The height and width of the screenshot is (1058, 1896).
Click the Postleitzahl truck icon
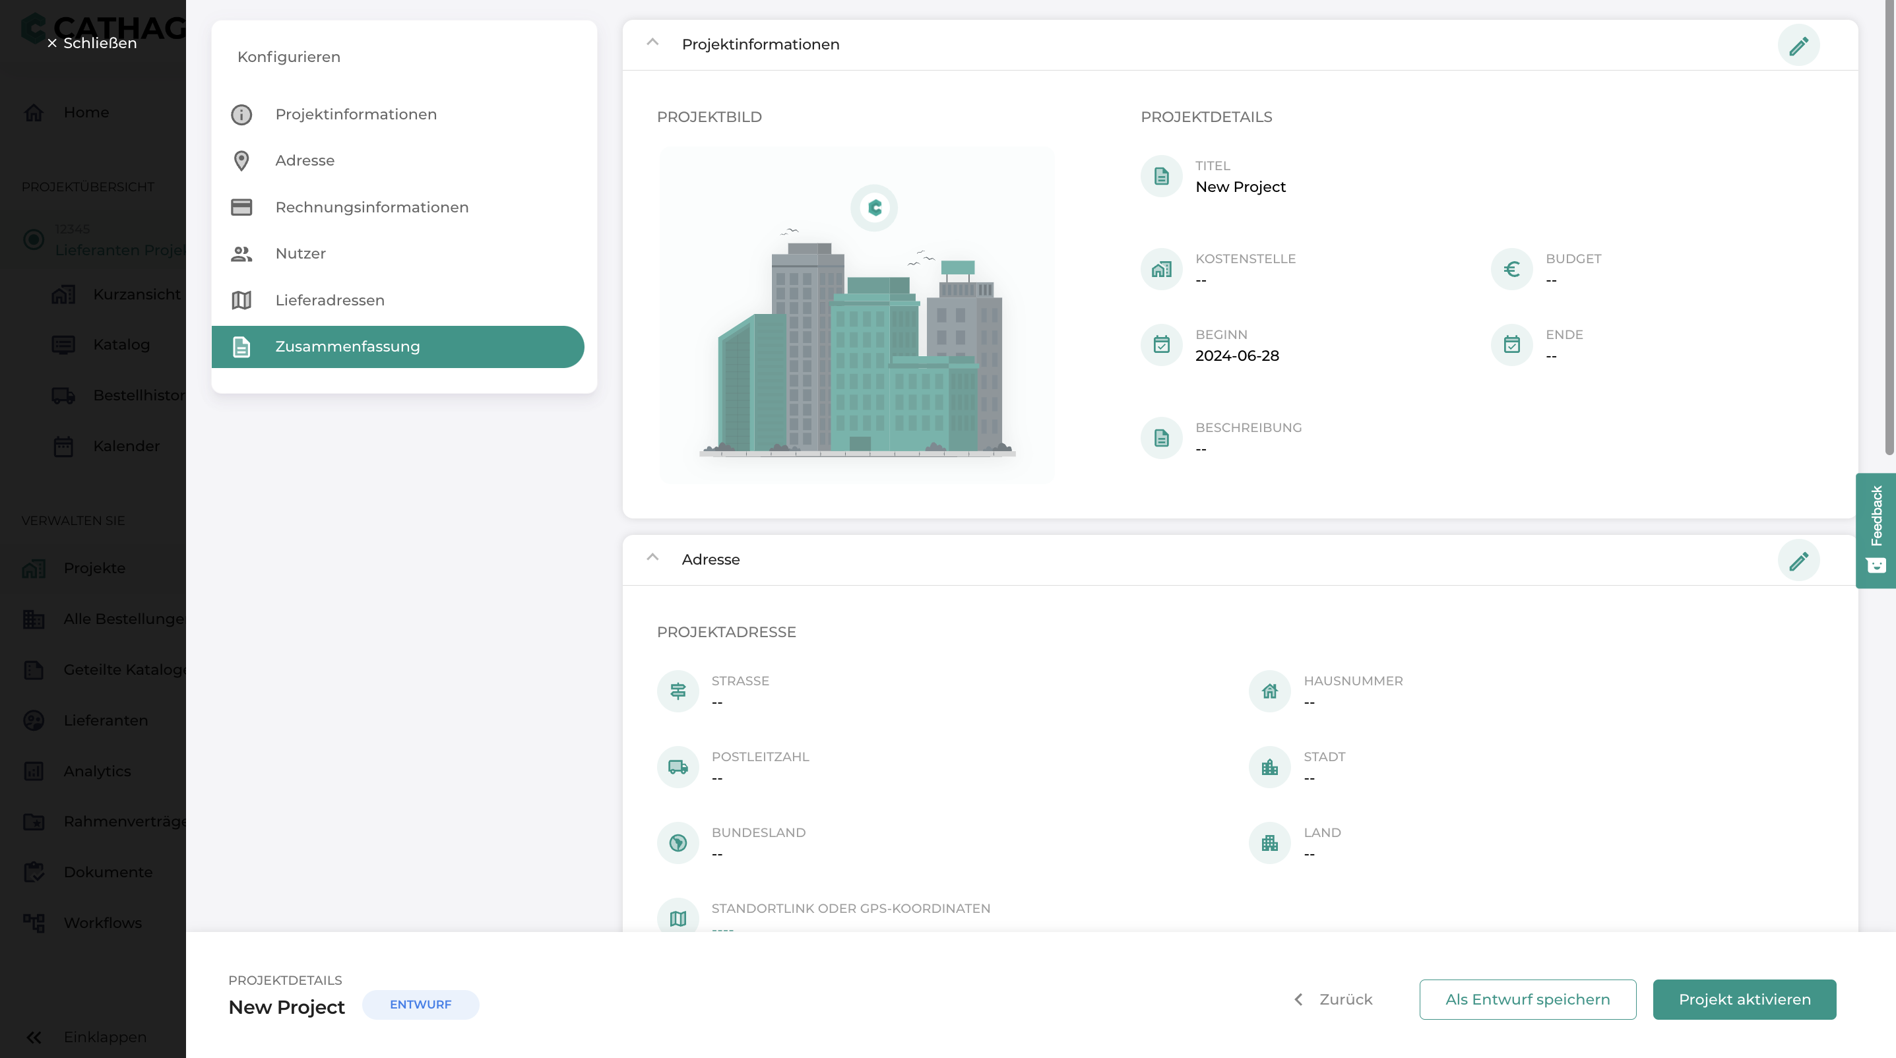[x=678, y=767]
